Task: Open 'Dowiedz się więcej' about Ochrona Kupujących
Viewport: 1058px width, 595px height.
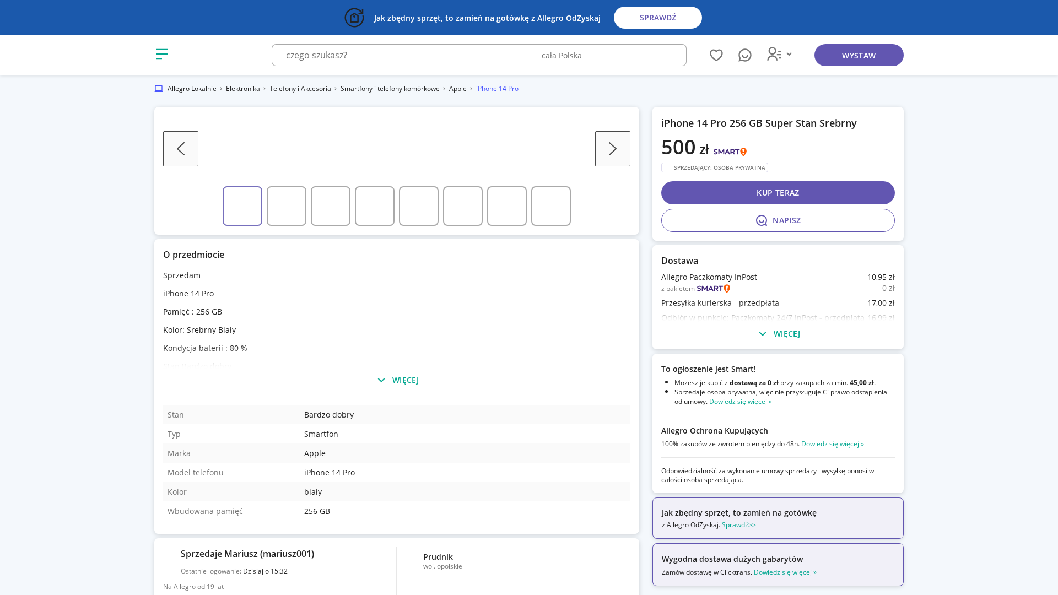Action: pos(832,444)
